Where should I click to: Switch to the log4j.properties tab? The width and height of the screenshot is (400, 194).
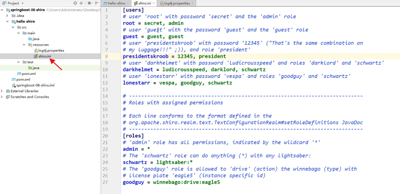coord(177,3)
